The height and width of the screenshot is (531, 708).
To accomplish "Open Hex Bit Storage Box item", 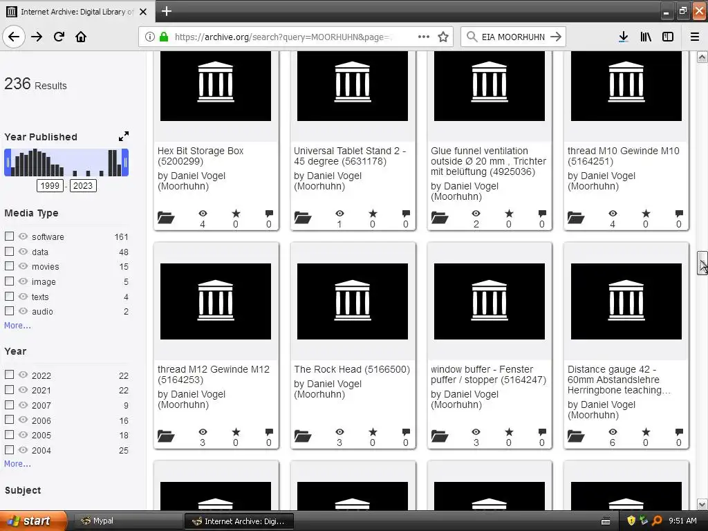I will point(201,156).
